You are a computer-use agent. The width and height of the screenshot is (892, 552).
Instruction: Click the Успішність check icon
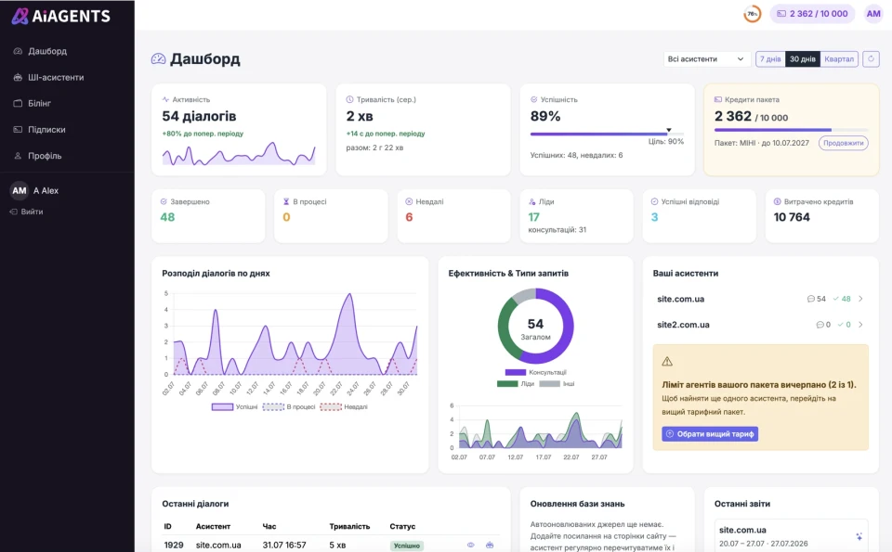pyautogui.click(x=533, y=99)
